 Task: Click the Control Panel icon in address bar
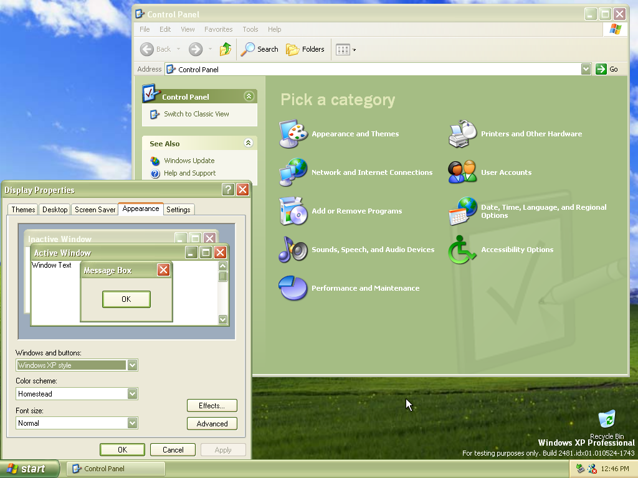tap(171, 69)
